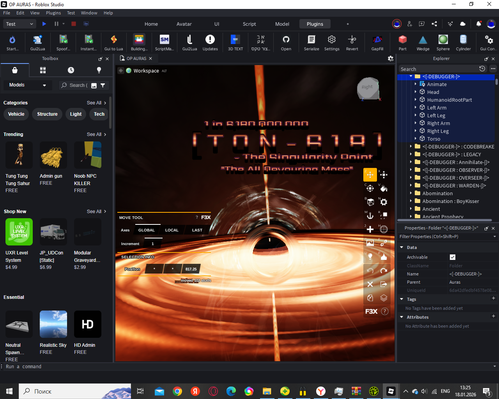Open the Toolbox Recent clock tab
Image resolution: width=499 pixels, height=399 pixels.
(71, 70)
